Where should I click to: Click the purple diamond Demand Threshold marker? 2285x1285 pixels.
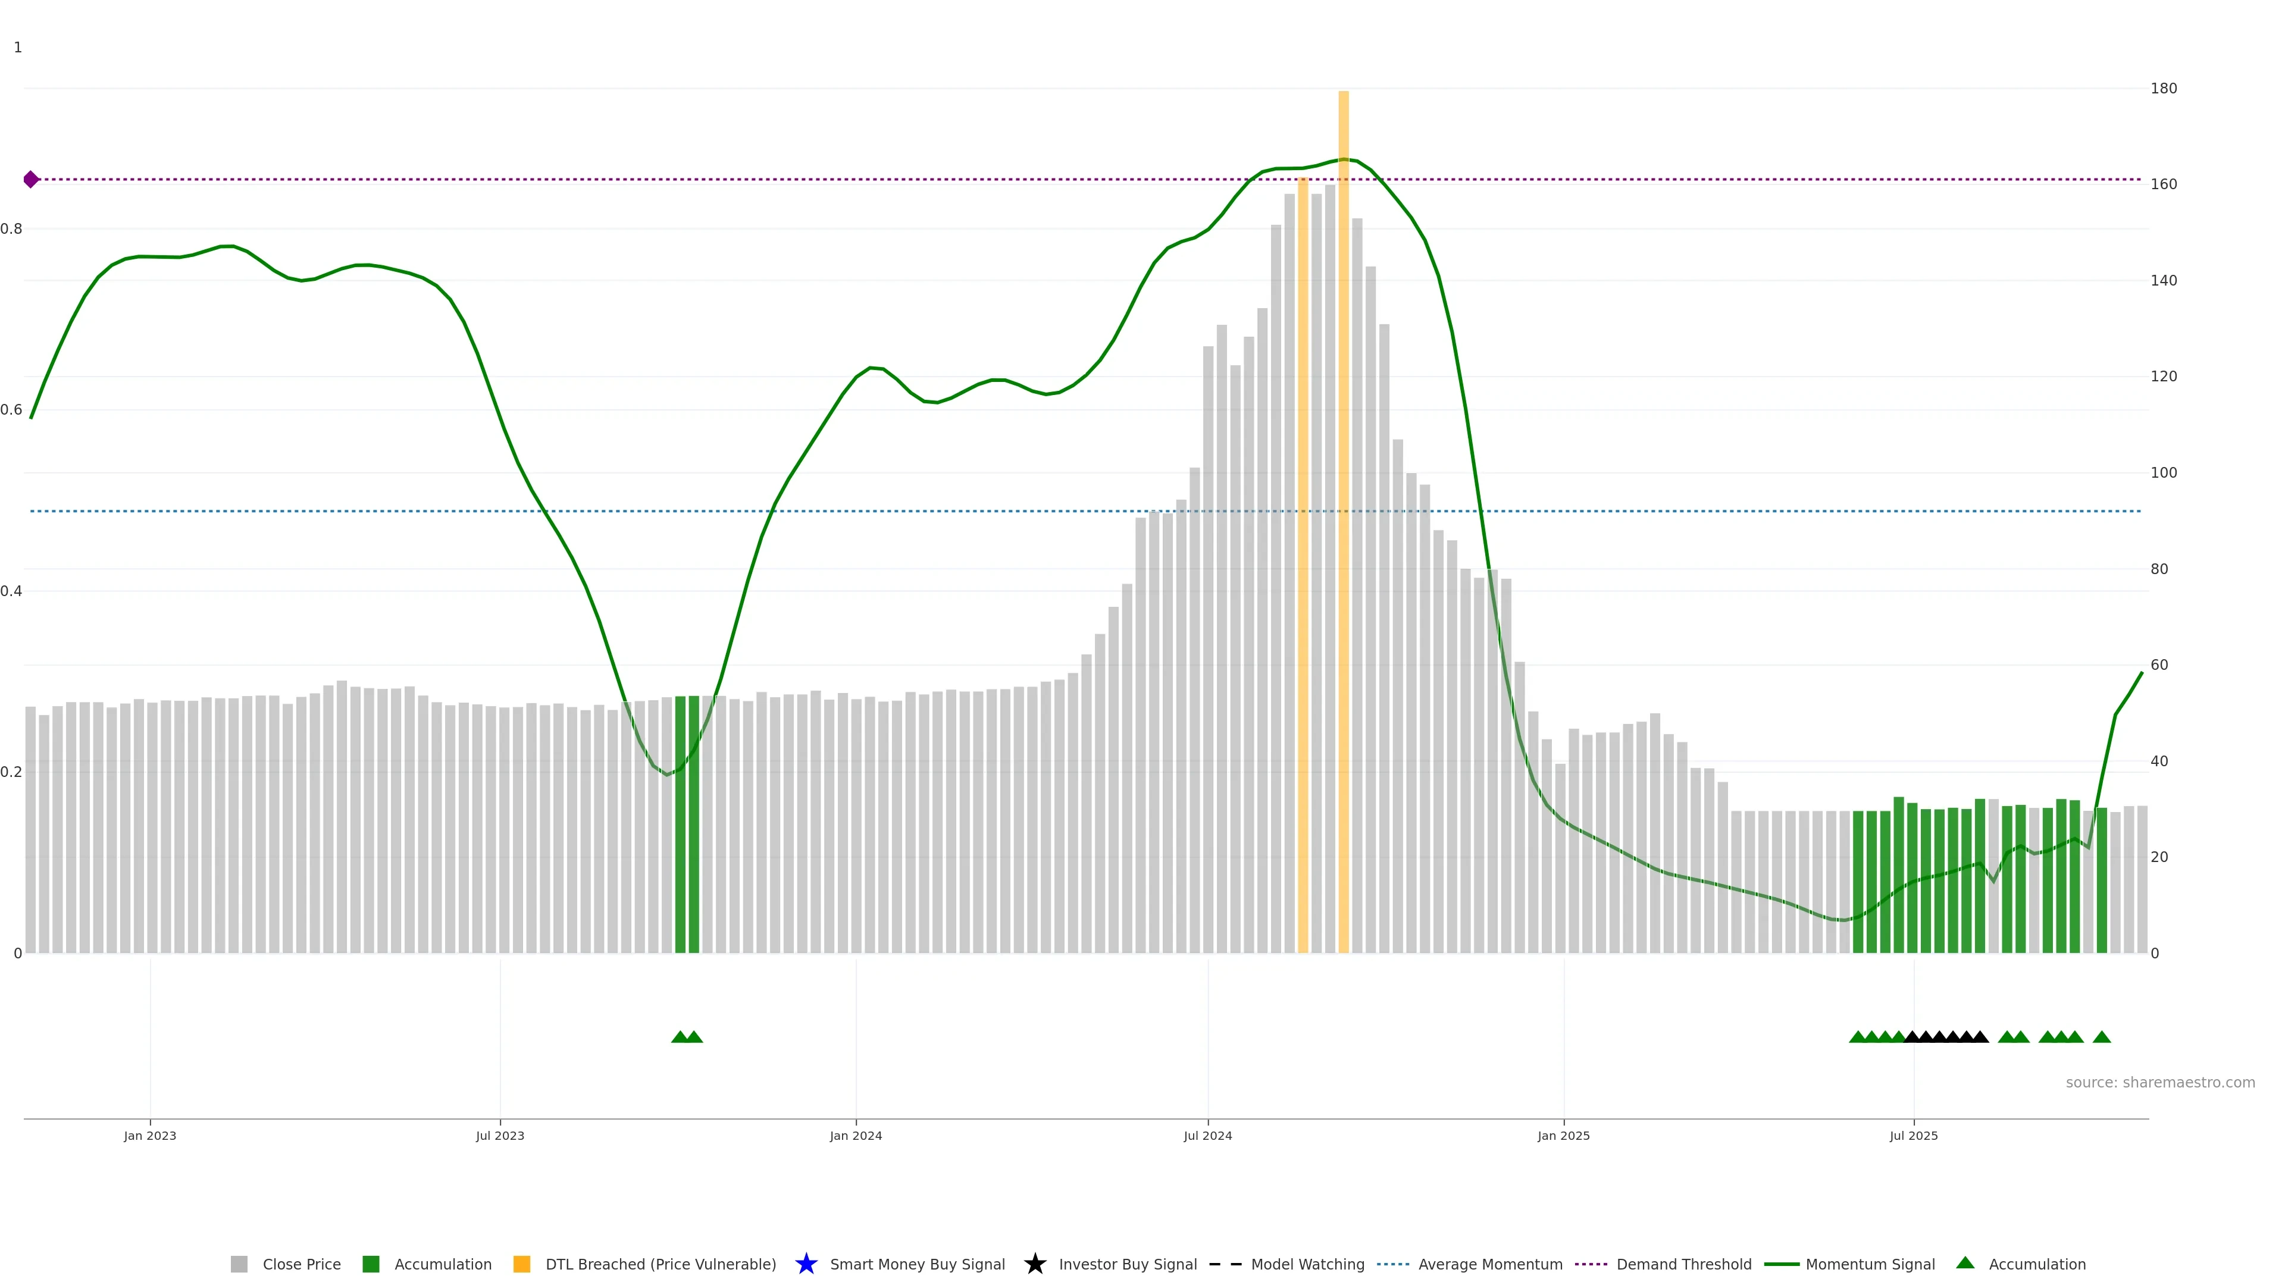coord(31,179)
